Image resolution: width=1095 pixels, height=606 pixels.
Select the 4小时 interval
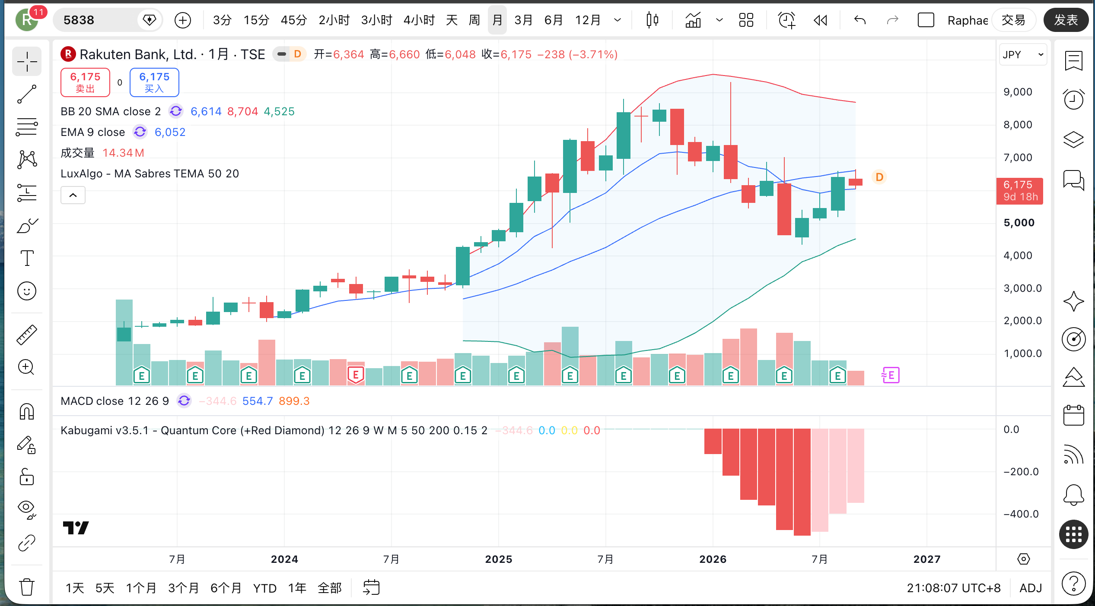(419, 20)
